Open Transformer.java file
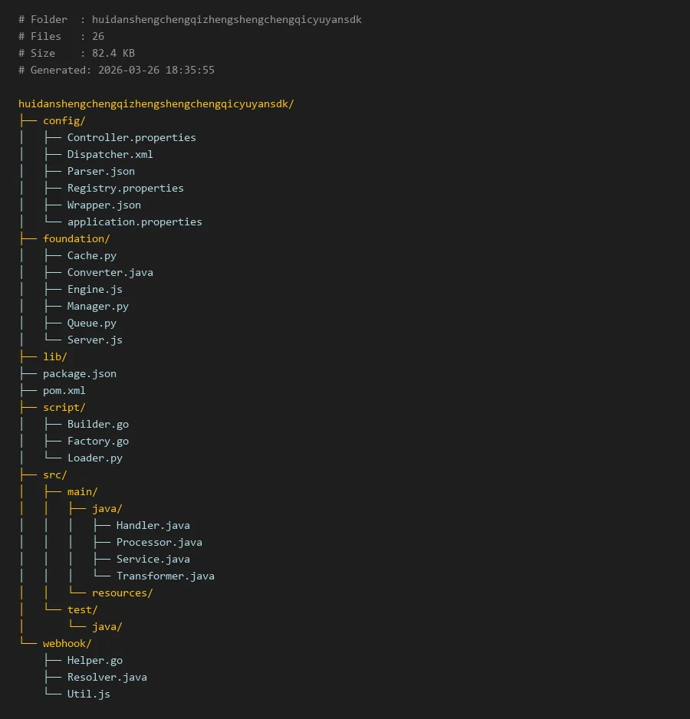This screenshot has width=690, height=719. pyautogui.click(x=165, y=576)
